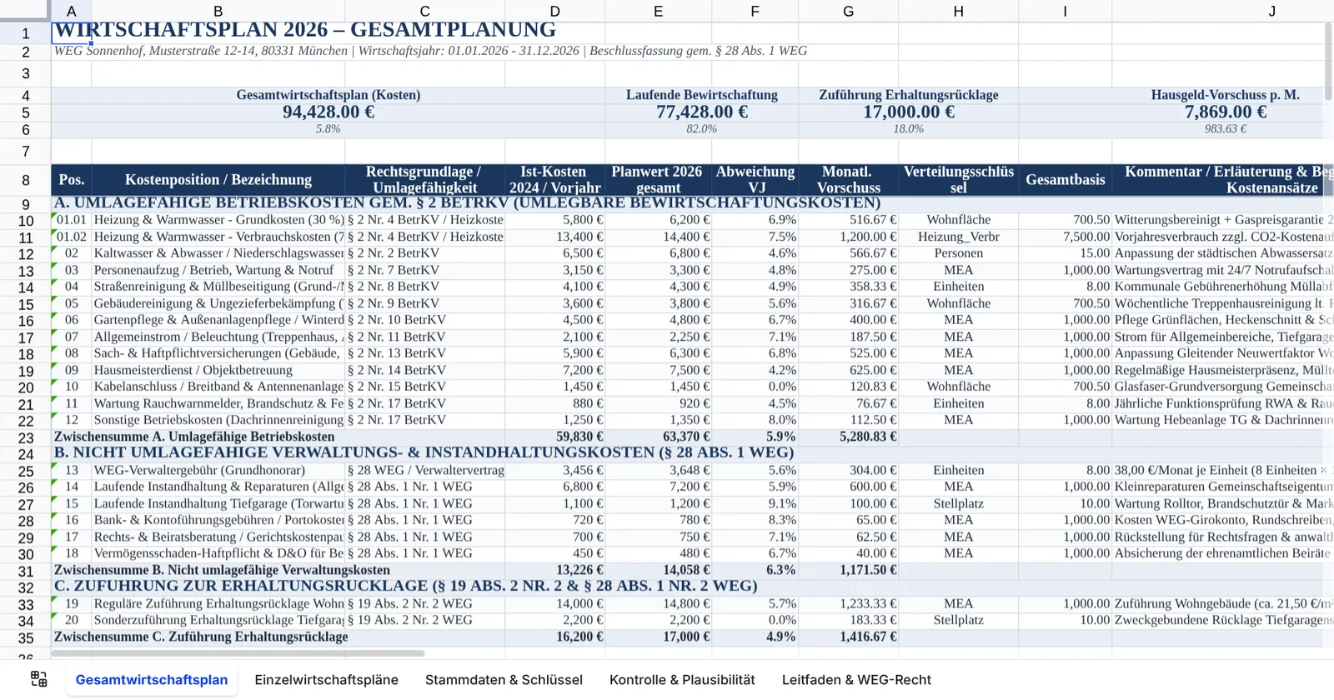The height and width of the screenshot is (700, 1334).
Task: Select section B heading Nicht umlagefähige Verwaltungskosten
Action: tap(424, 452)
